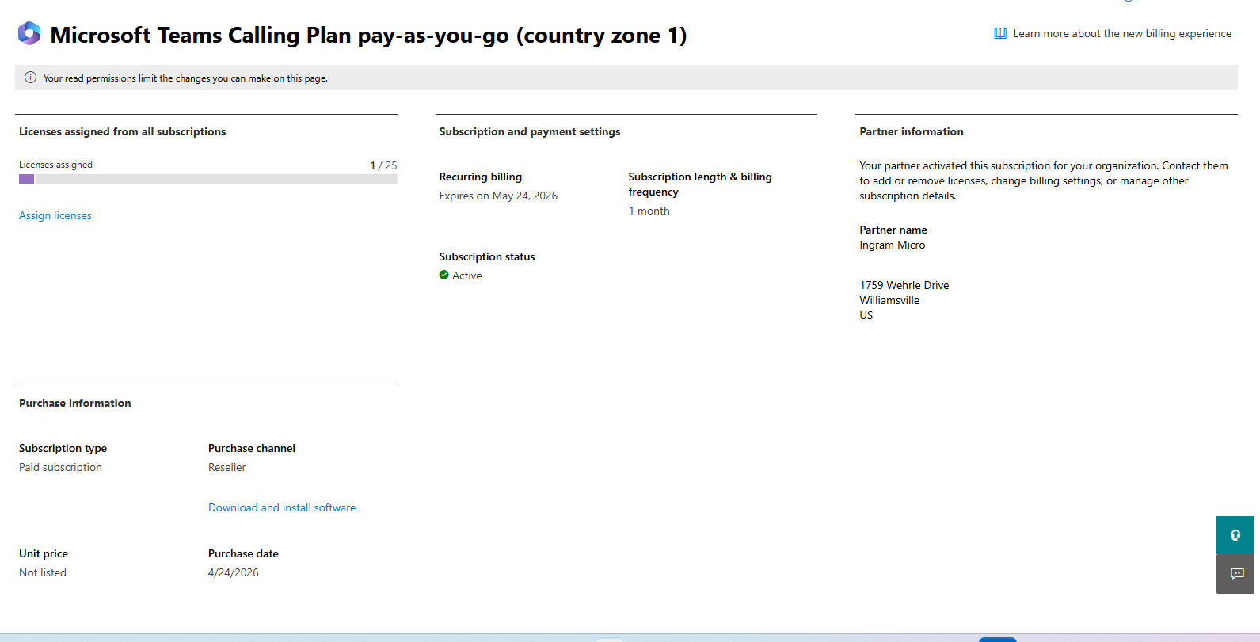This screenshot has height=642, width=1260.
Task: Open the Assign licenses link
Action: 55,215
